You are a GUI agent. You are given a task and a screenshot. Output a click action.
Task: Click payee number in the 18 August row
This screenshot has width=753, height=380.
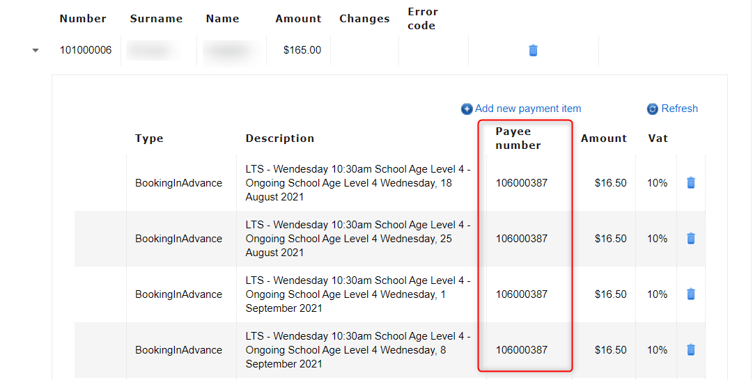pyautogui.click(x=522, y=183)
